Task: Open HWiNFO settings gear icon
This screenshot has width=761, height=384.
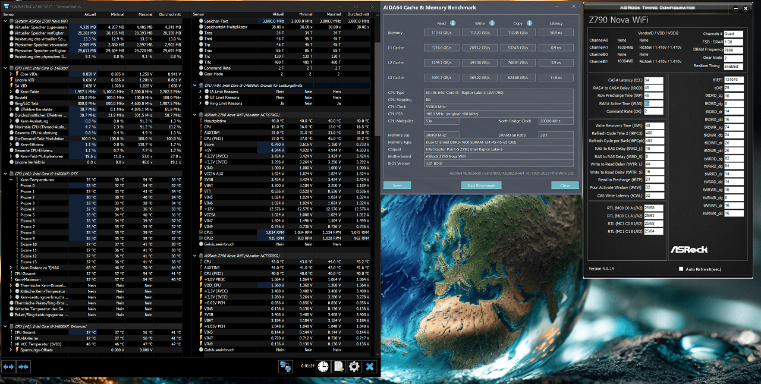Action: (354, 367)
